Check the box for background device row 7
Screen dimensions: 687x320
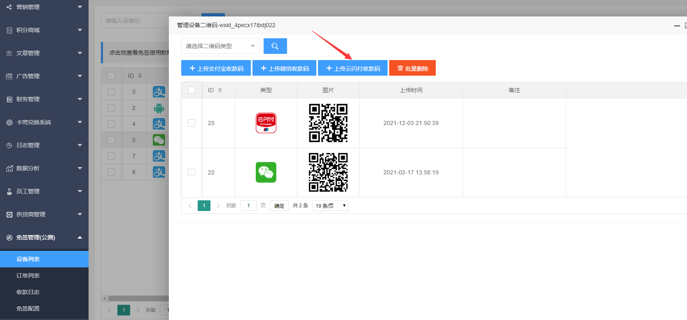pos(111,156)
